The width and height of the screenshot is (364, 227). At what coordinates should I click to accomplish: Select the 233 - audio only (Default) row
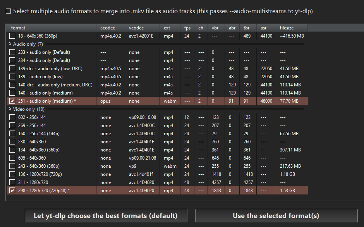tap(157, 52)
